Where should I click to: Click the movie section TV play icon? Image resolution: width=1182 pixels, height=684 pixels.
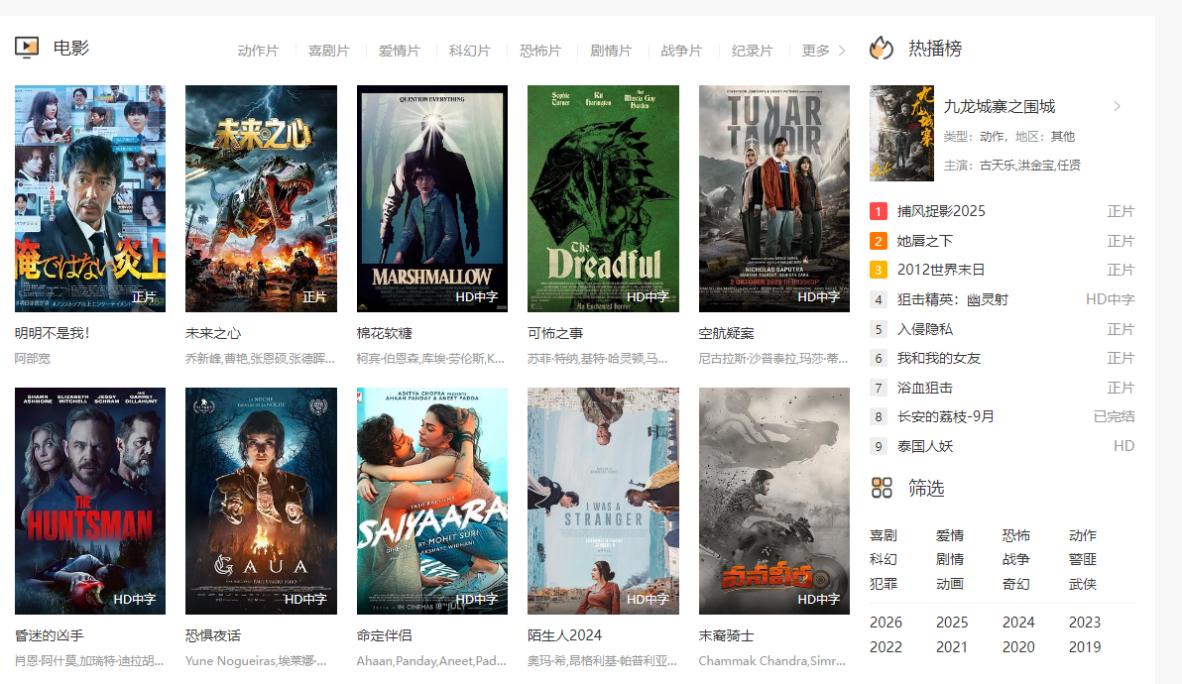[27, 48]
